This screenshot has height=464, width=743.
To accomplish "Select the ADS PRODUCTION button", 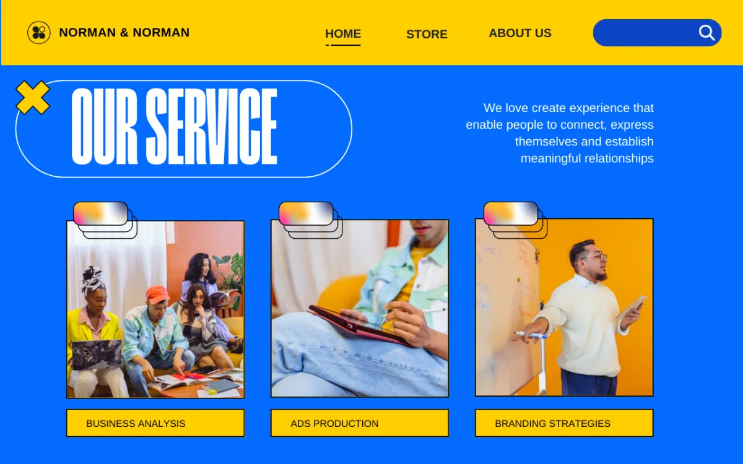I will click(x=360, y=423).
